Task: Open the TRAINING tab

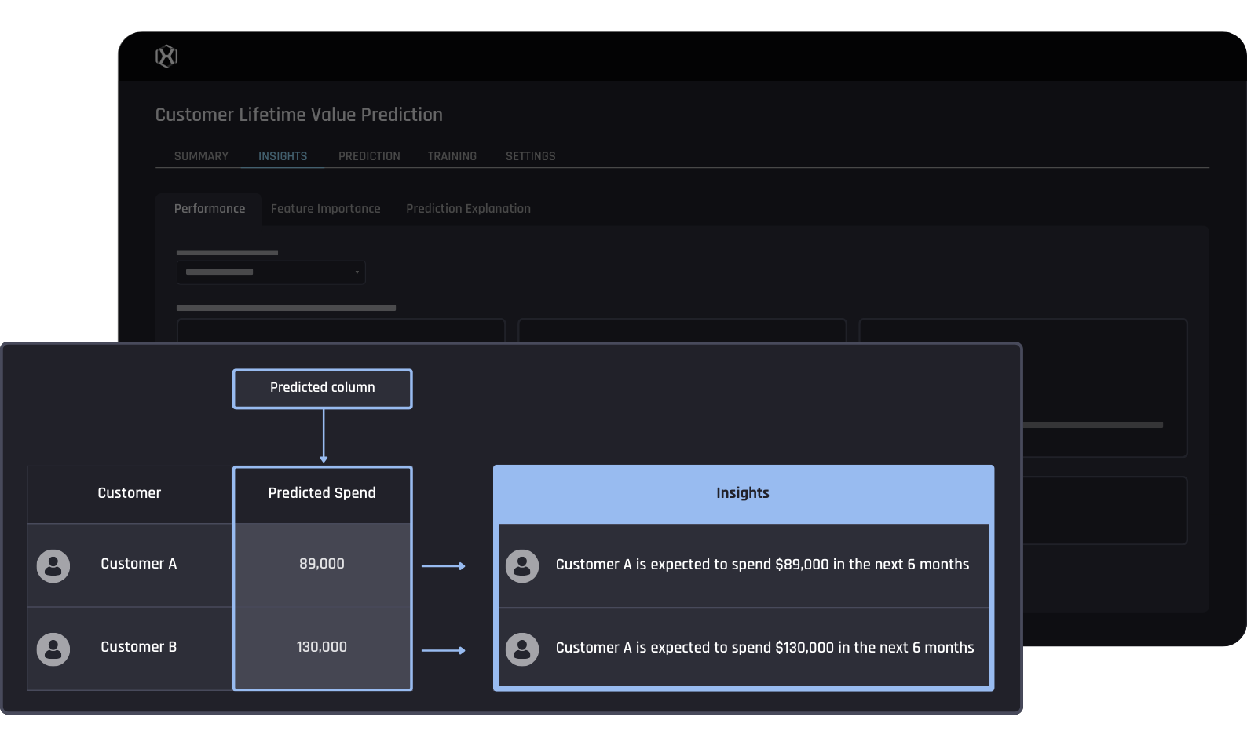Action: (x=452, y=156)
